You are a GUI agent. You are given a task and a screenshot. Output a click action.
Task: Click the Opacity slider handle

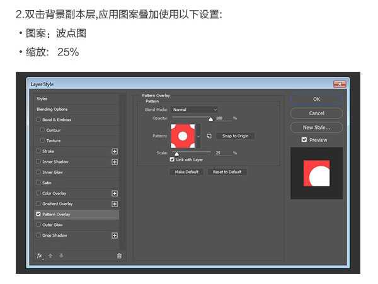click(210, 118)
